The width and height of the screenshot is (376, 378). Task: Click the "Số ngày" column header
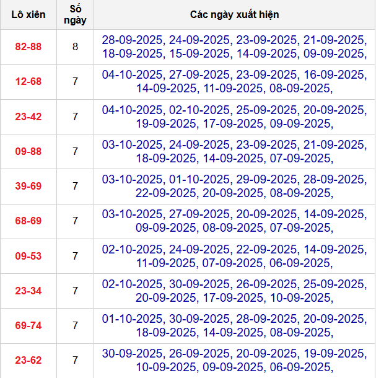75,14
